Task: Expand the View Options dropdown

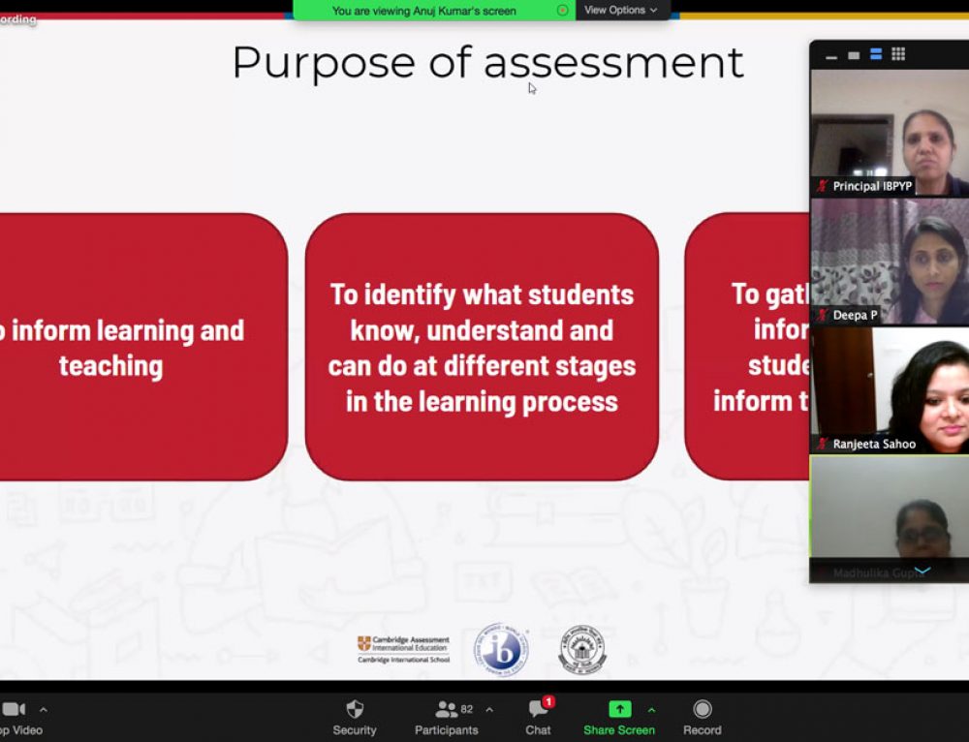Action: tap(621, 11)
